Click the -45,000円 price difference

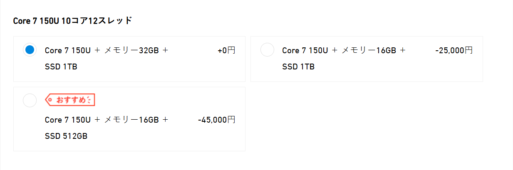tap(216, 120)
